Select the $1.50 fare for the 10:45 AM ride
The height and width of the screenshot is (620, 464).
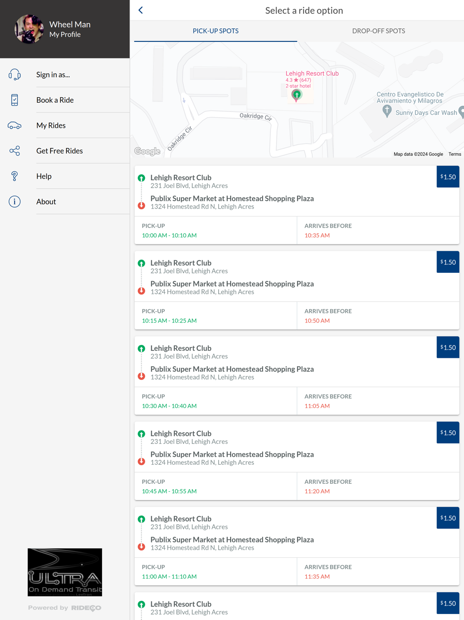pos(448,433)
